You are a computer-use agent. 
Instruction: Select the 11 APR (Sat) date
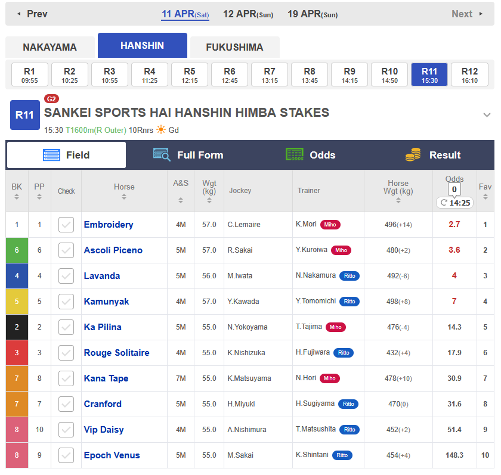(185, 14)
